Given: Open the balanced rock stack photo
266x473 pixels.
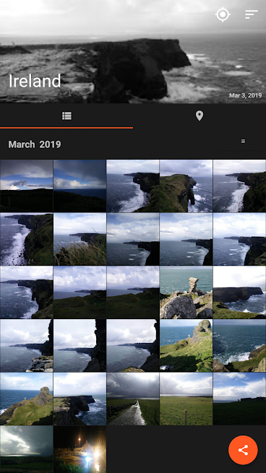Looking at the screenshot, I should pyautogui.click(x=186, y=292).
